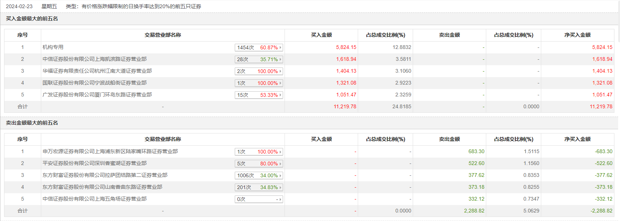The height and width of the screenshot is (221, 620).
Task: Click the arrow next to 2次 100.00%
Action: [280, 71]
